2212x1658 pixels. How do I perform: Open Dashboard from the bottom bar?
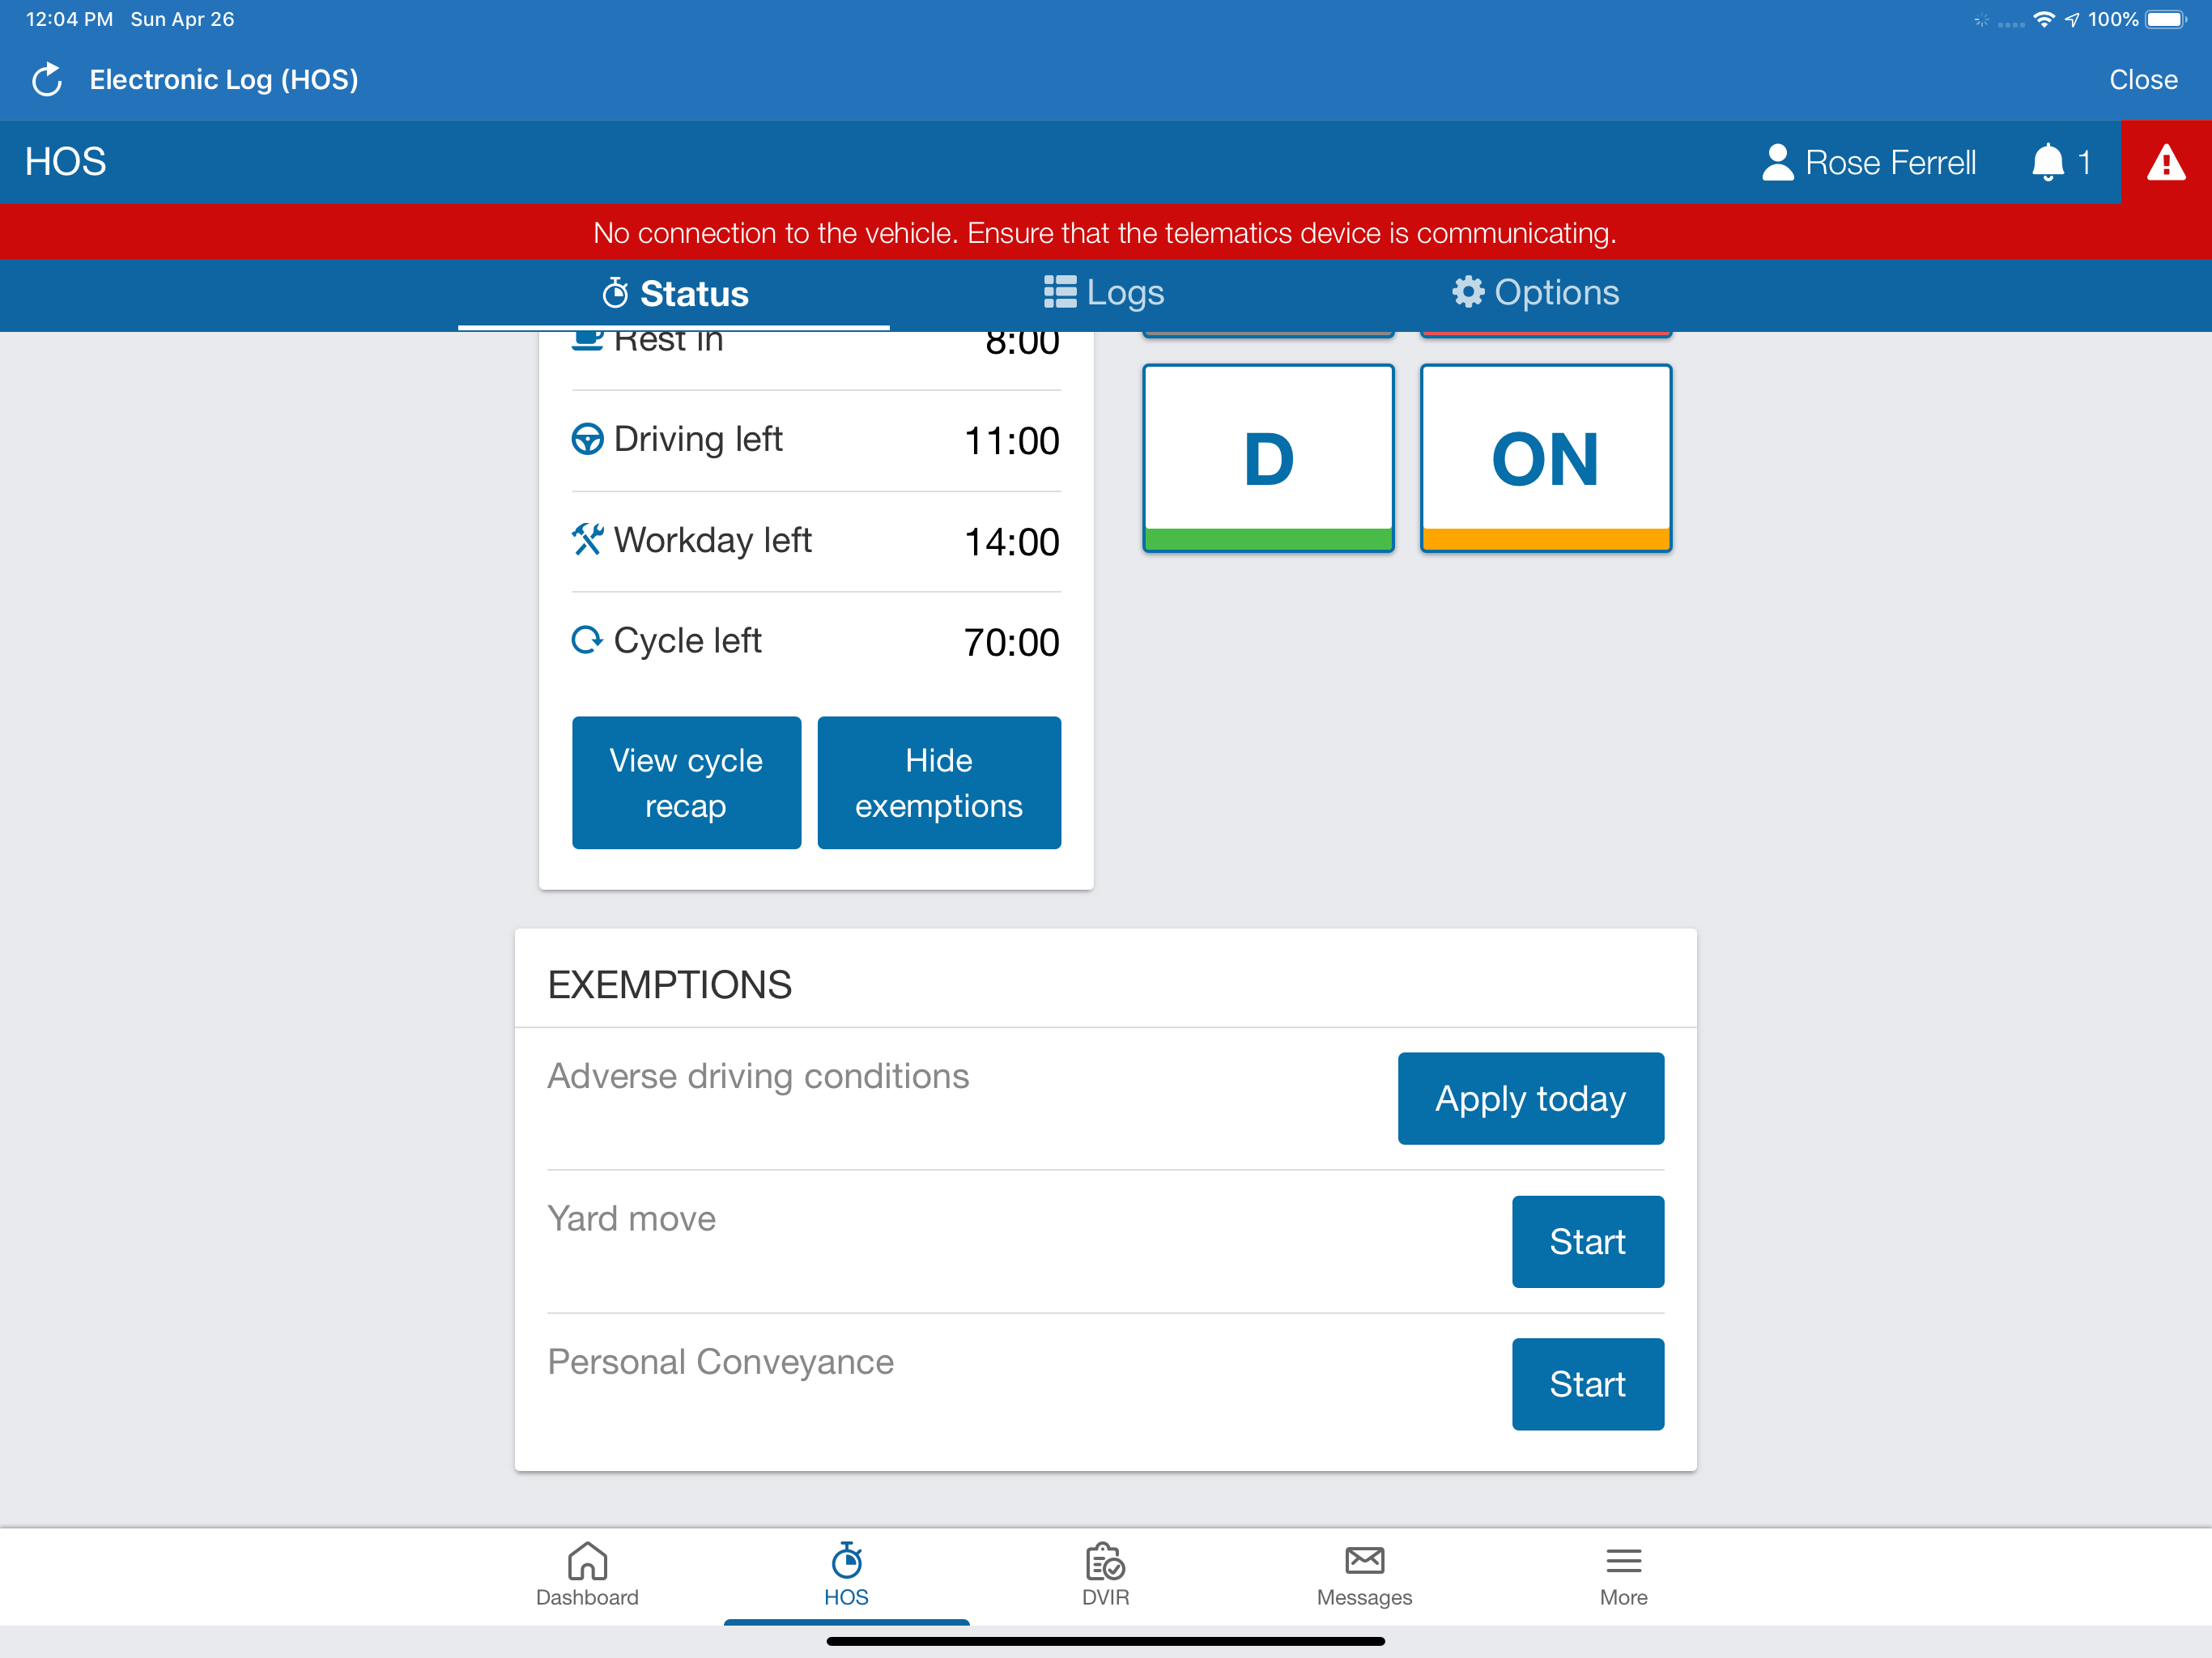587,1574
